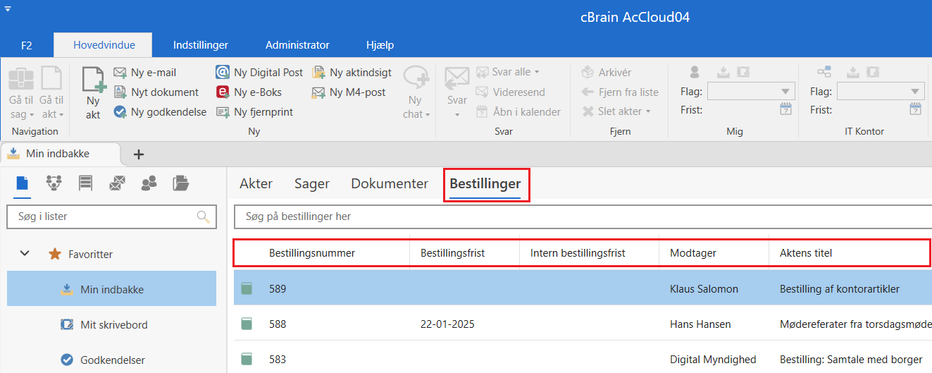This screenshot has height=373, width=932.
Task: Click the Ny e-mail button
Action: (145, 73)
